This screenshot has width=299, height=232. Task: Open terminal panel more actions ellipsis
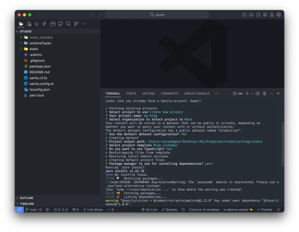271,94
